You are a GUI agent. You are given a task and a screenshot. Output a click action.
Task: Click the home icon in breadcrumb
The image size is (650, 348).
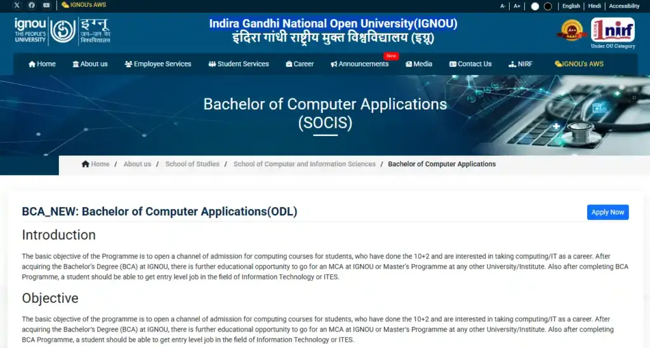click(85, 164)
